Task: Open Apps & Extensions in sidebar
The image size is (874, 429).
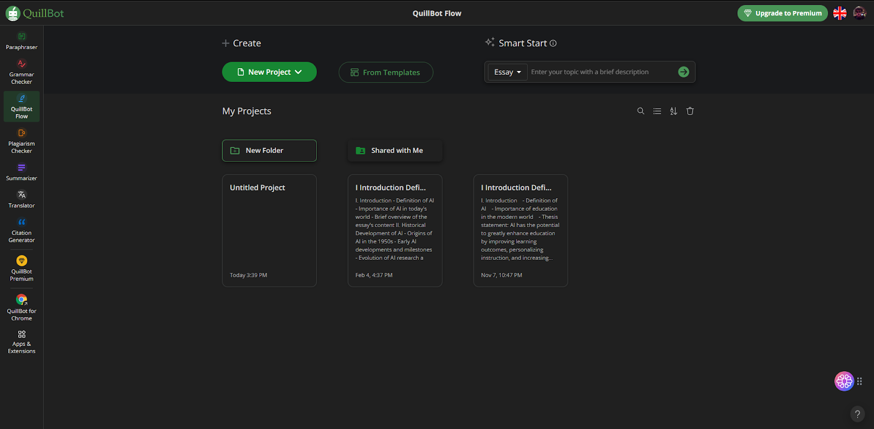Action: tap(21, 342)
